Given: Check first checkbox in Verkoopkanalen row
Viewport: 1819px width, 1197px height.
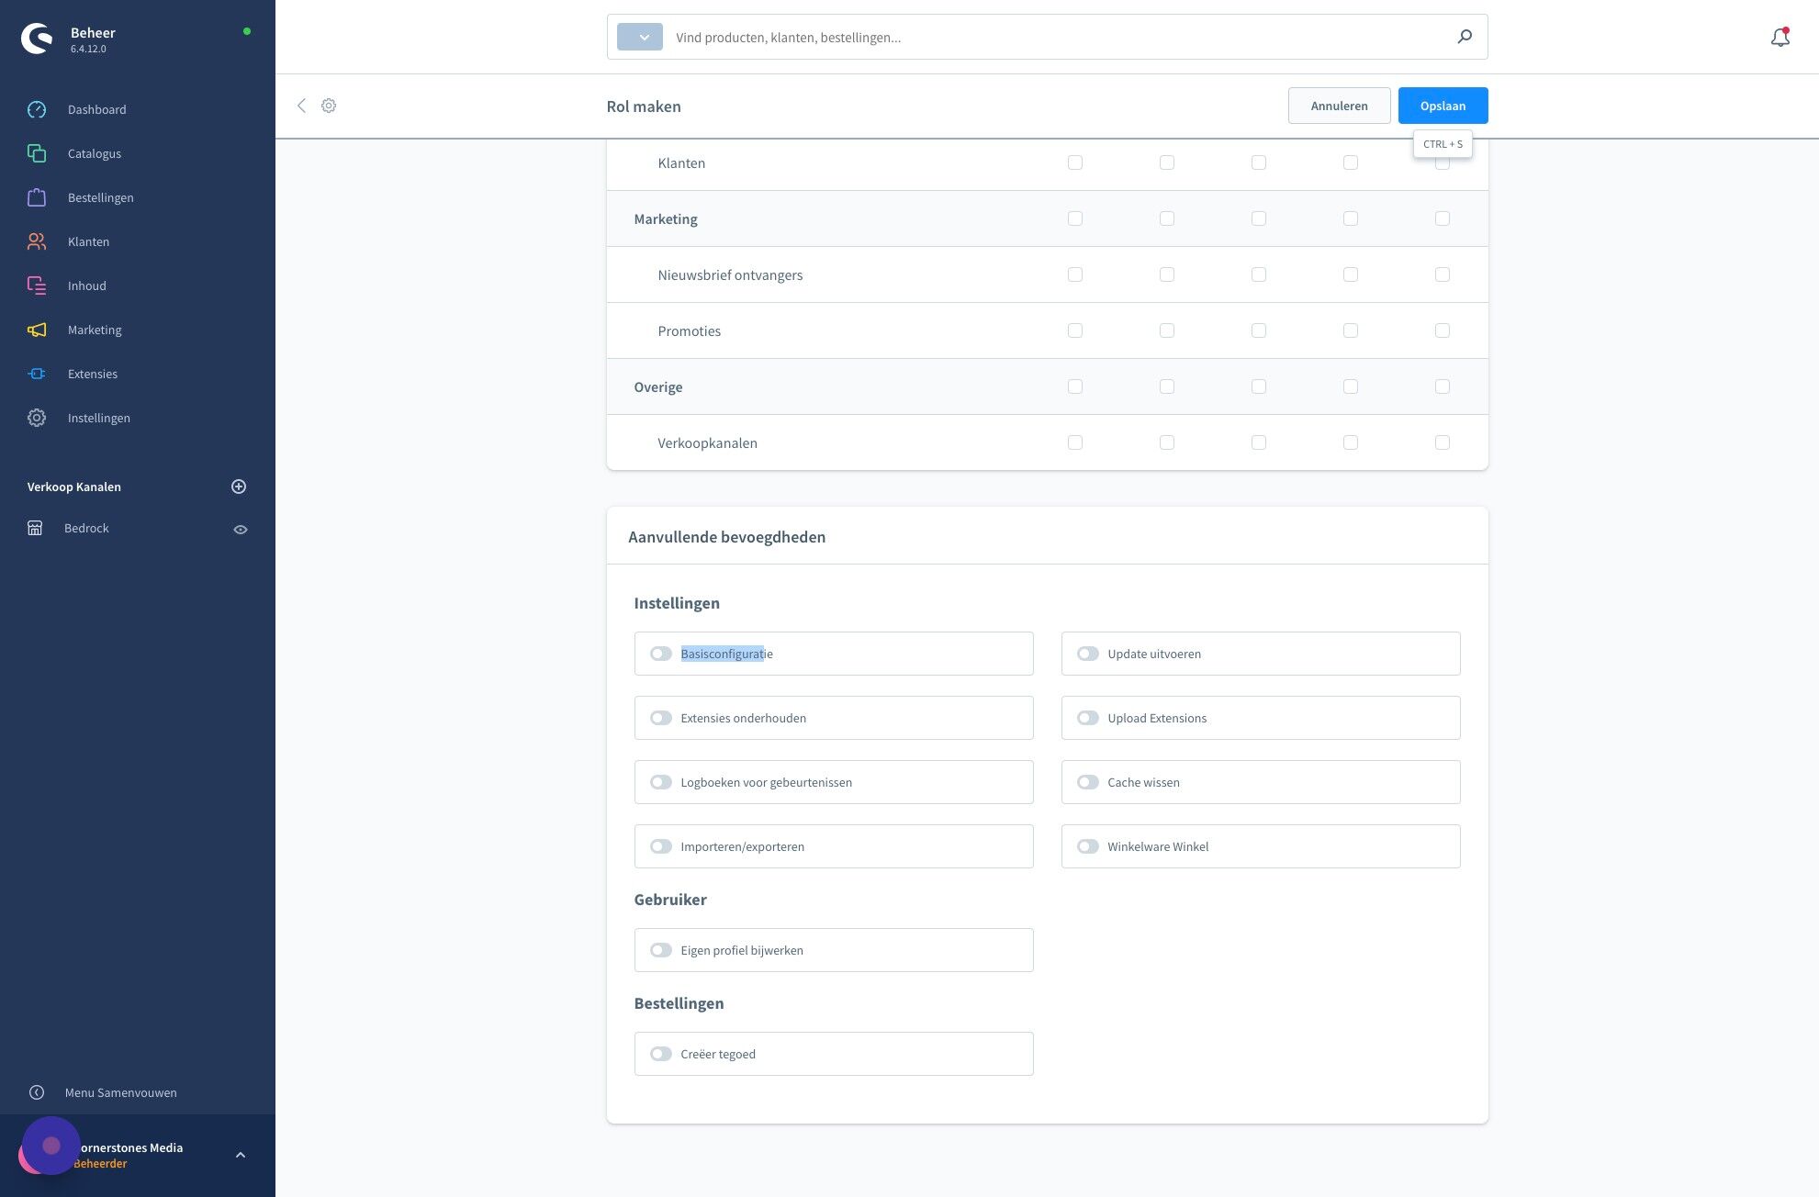Looking at the screenshot, I should [x=1075, y=442].
